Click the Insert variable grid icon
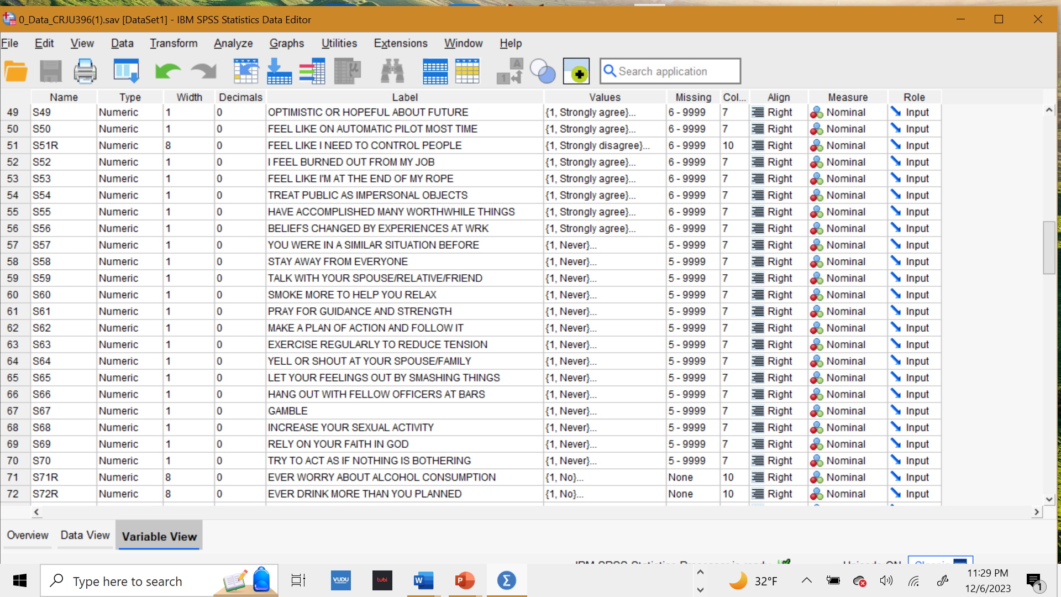 pos(468,71)
